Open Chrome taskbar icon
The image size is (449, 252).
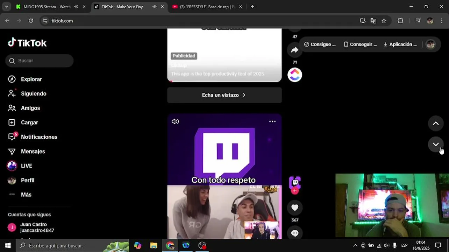(x=170, y=246)
